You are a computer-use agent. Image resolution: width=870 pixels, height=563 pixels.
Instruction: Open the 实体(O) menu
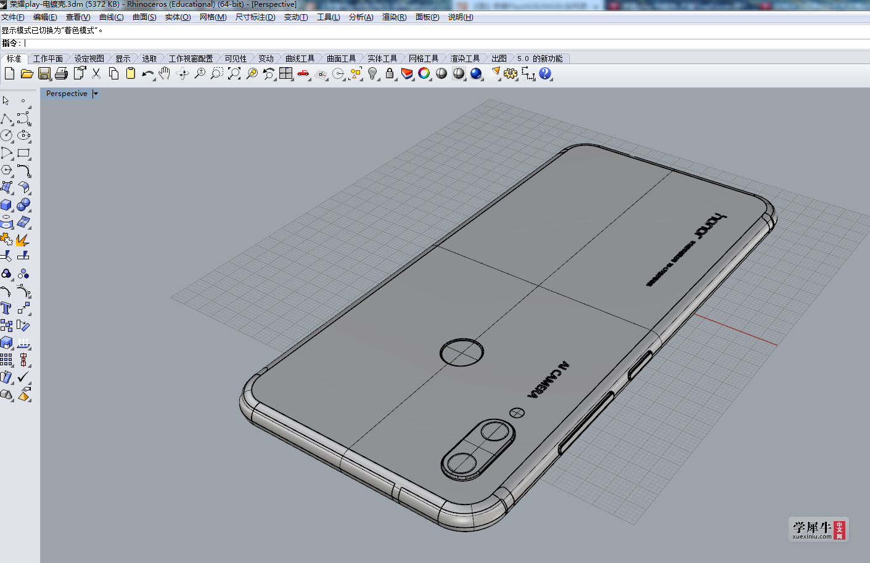click(x=178, y=17)
